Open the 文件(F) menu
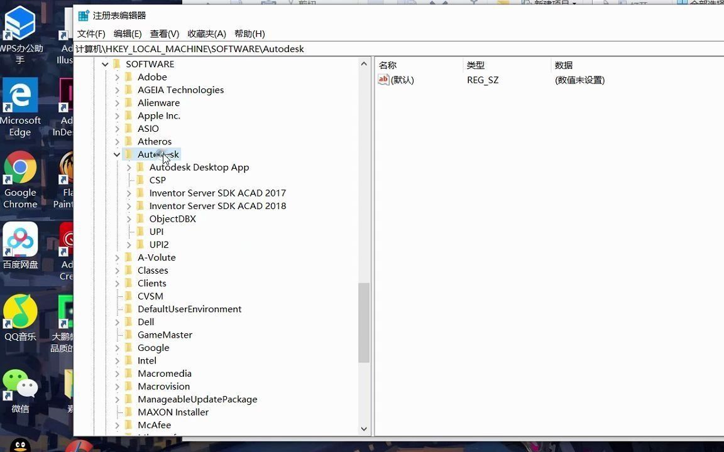724x452 pixels. (x=91, y=34)
